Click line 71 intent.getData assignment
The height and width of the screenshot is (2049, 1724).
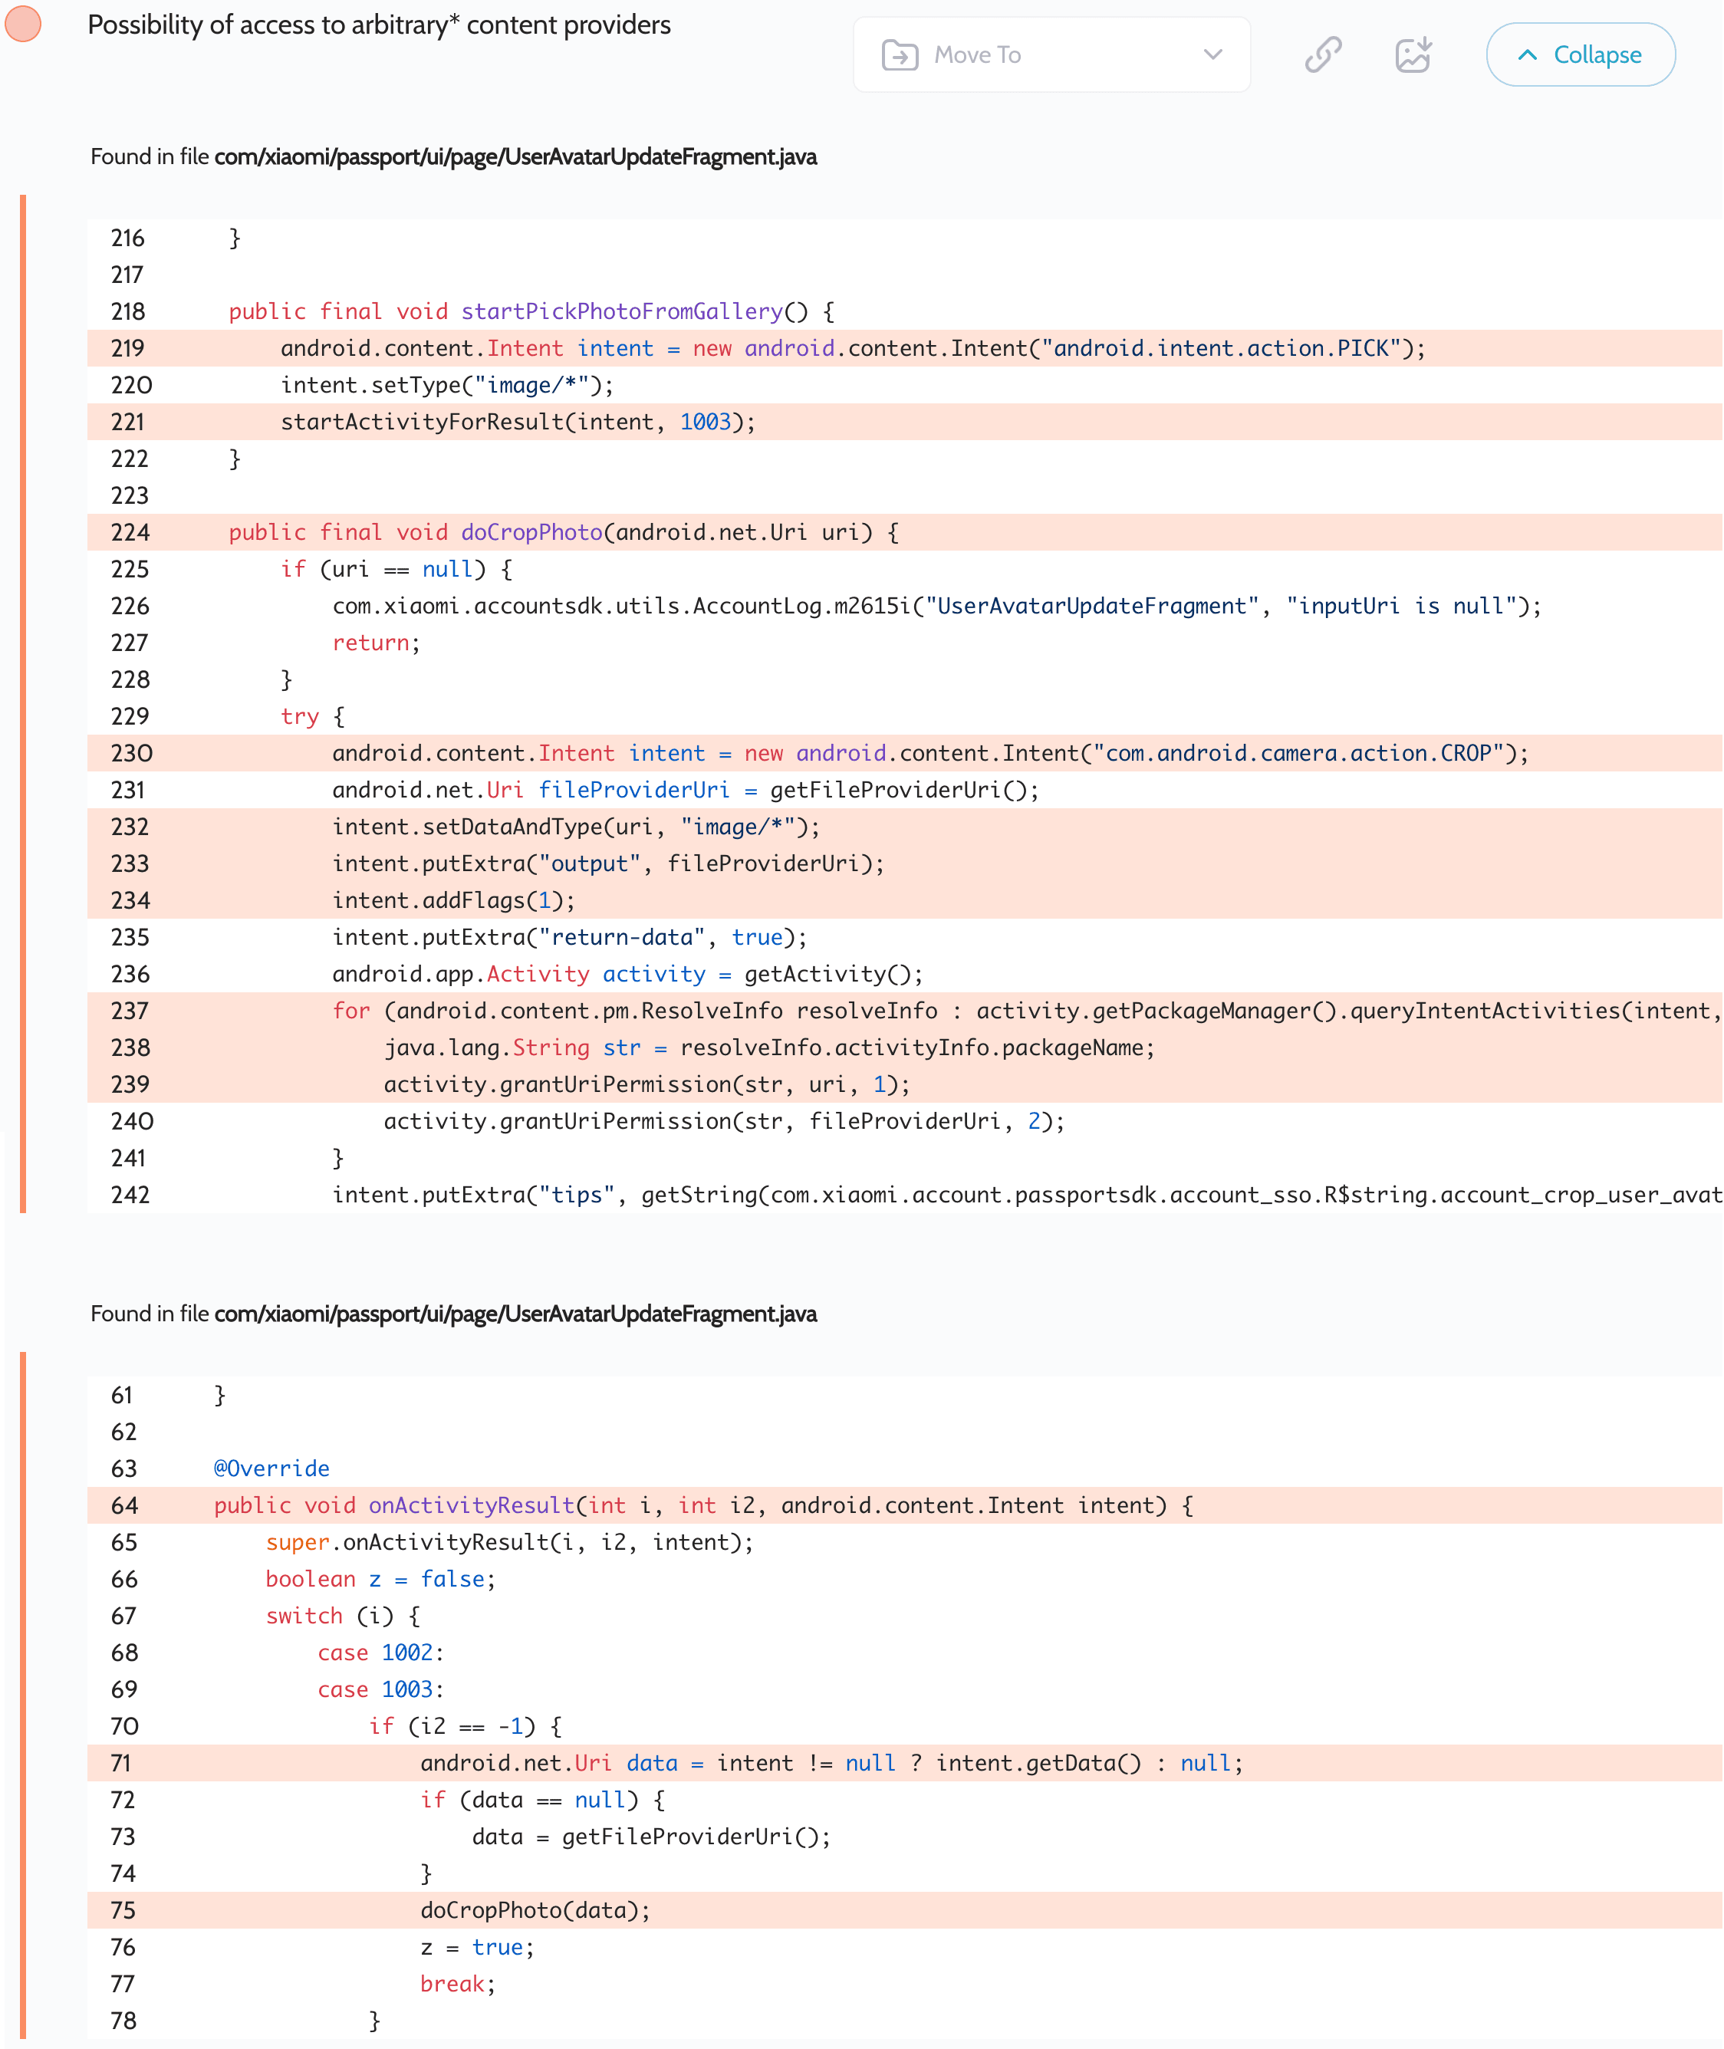[831, 1763]
